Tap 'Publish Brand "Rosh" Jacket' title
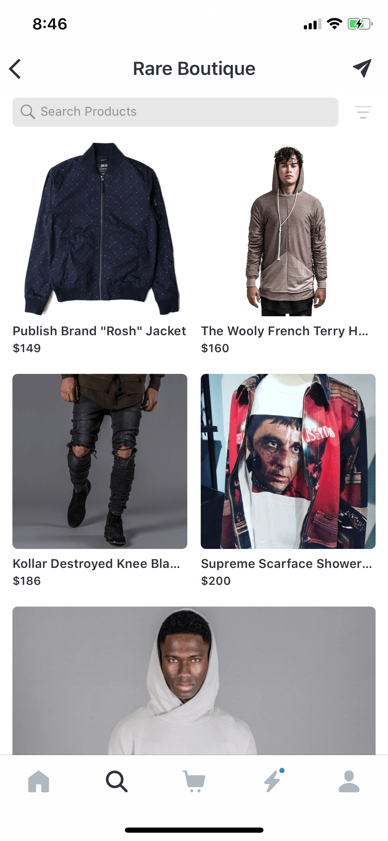This screenshot has width=388, height=841. click(99, 331)
